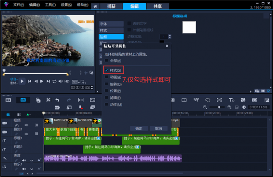Click the copy attributes toolbar icon
The width and height of the screenshot is (273, 177).
point(38,100)
